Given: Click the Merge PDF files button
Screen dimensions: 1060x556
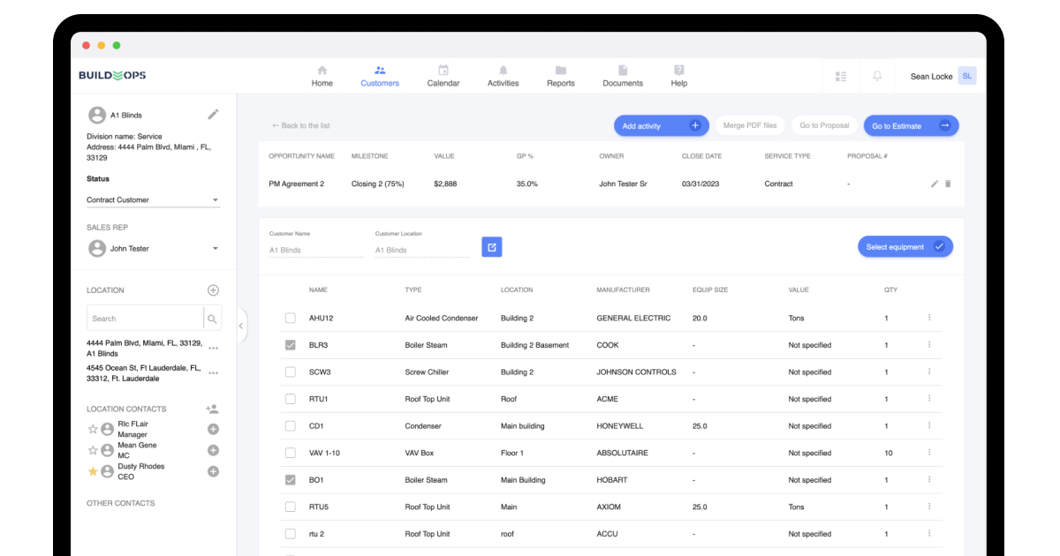Looking at the screenshot, I should point(750,125).
